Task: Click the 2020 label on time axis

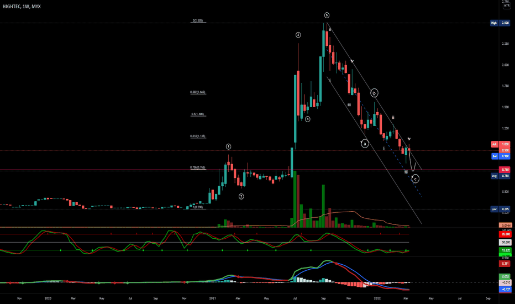Action: click(48, 298)
